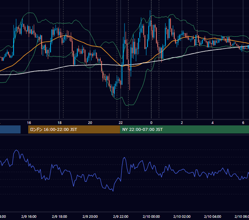Click the 16 hour label on time axis

[x=29, y=123]
